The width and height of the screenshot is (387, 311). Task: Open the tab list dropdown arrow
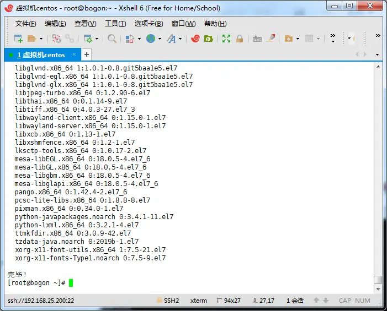pyautogui.click(x=377, y=54)
